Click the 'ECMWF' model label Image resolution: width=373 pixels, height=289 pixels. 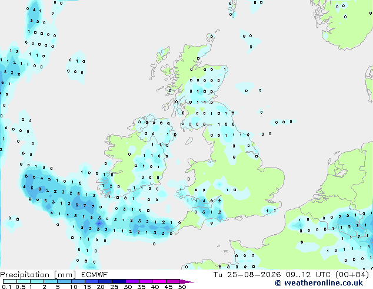tap(95, 275)
